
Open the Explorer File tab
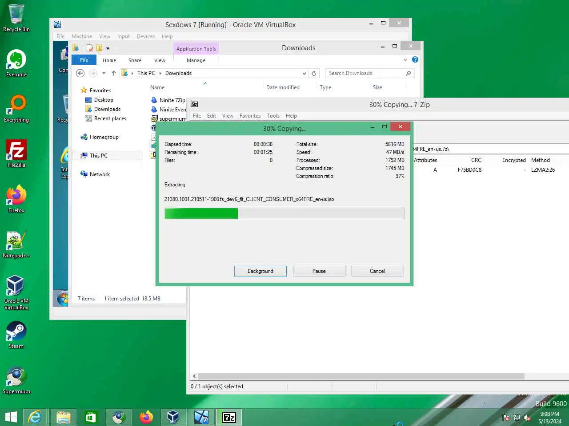(x=84, y=60)
